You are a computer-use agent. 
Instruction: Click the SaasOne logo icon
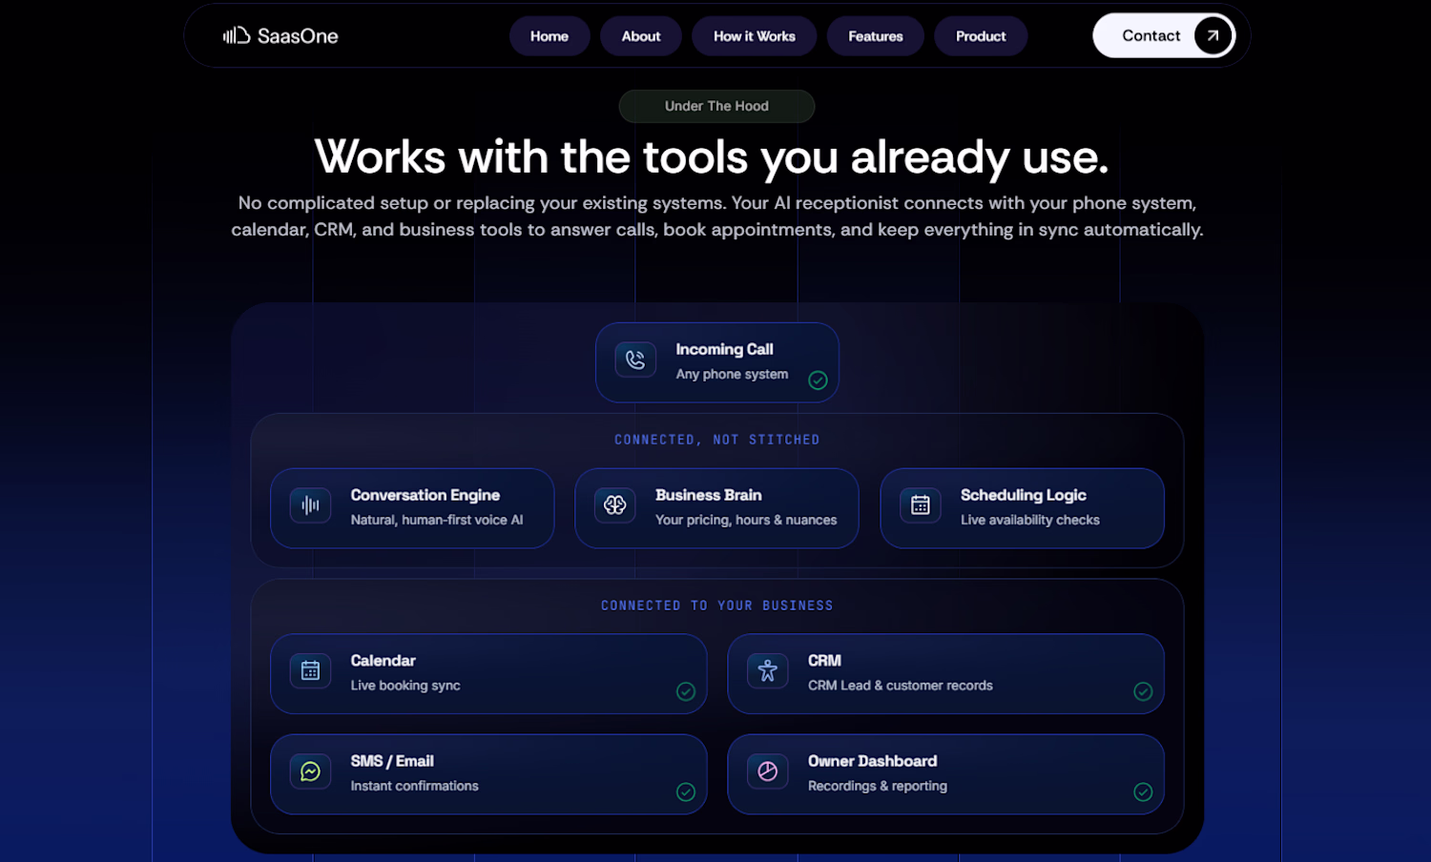[237, 35]
